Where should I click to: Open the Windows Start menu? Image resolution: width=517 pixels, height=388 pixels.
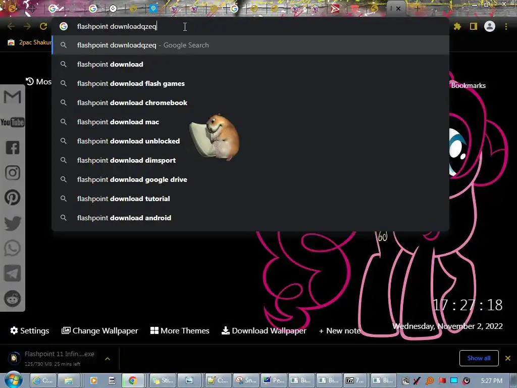[13, 380]
